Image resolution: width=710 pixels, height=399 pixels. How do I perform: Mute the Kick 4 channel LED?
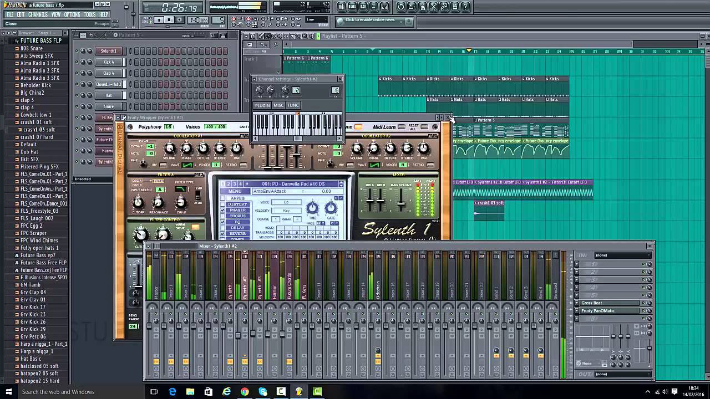[x=77, y=62]
